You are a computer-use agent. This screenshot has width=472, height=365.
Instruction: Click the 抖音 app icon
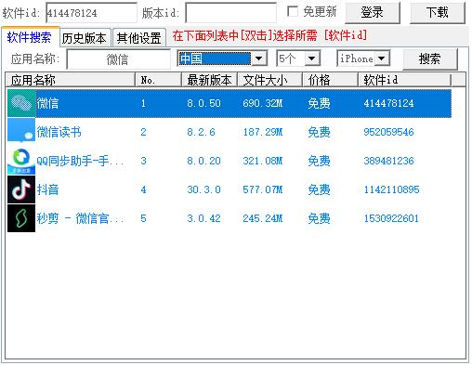click(21, 189)
